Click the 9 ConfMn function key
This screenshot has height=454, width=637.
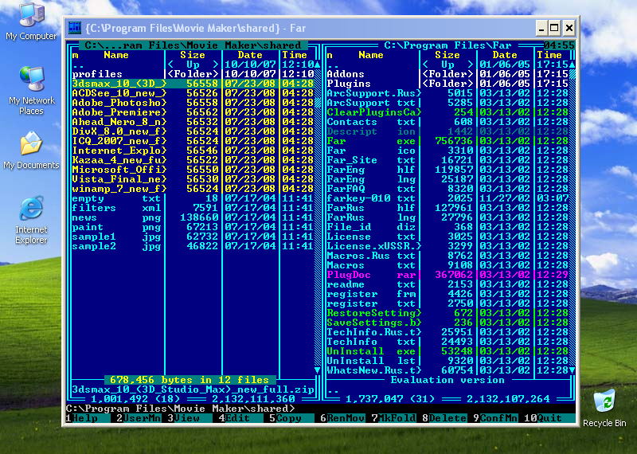tap(495, 418)
